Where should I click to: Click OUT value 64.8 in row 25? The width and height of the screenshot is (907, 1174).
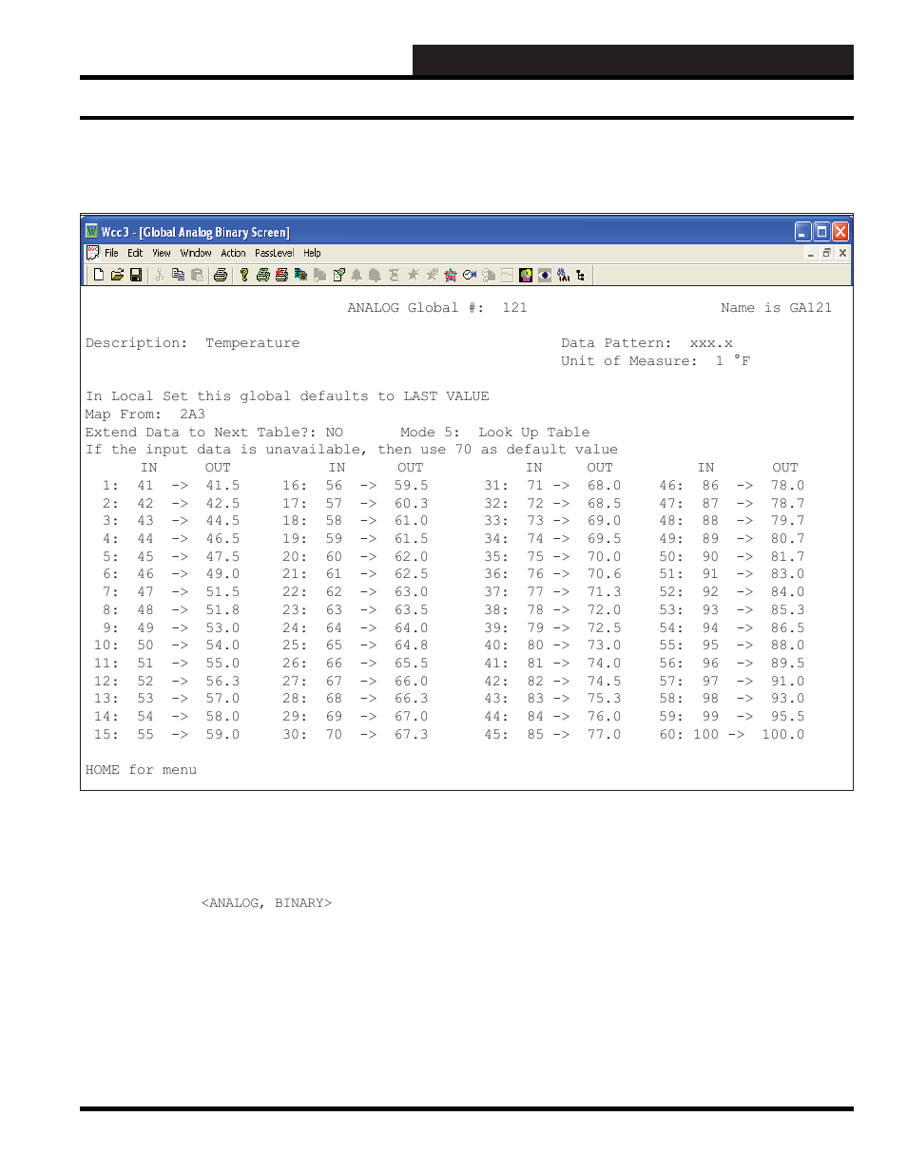point(411,645)
